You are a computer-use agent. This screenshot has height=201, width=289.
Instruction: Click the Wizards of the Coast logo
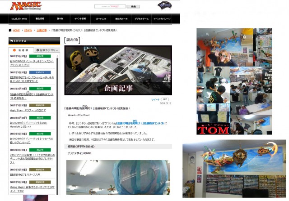(x=164, y=5)
